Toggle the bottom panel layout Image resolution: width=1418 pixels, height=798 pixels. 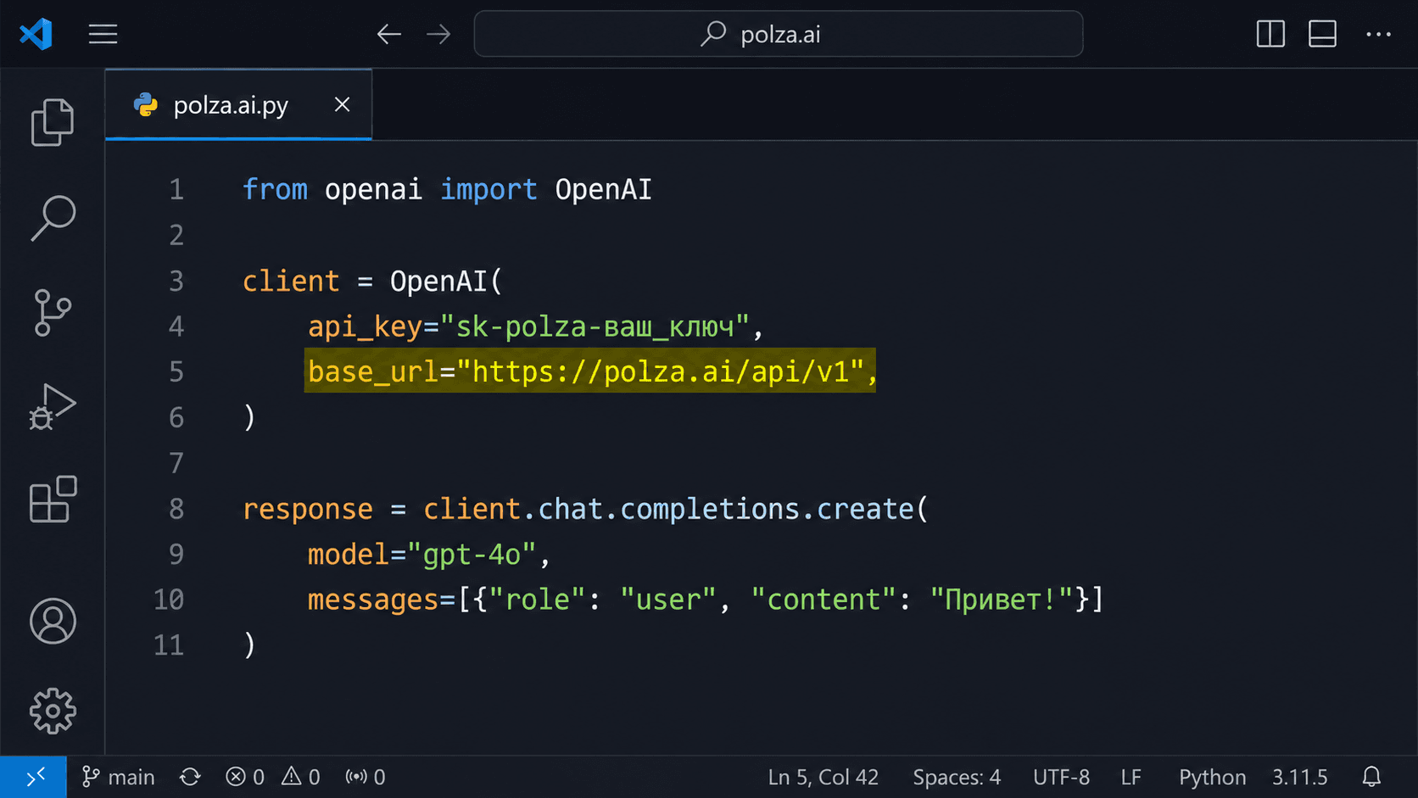point(1322,34)
